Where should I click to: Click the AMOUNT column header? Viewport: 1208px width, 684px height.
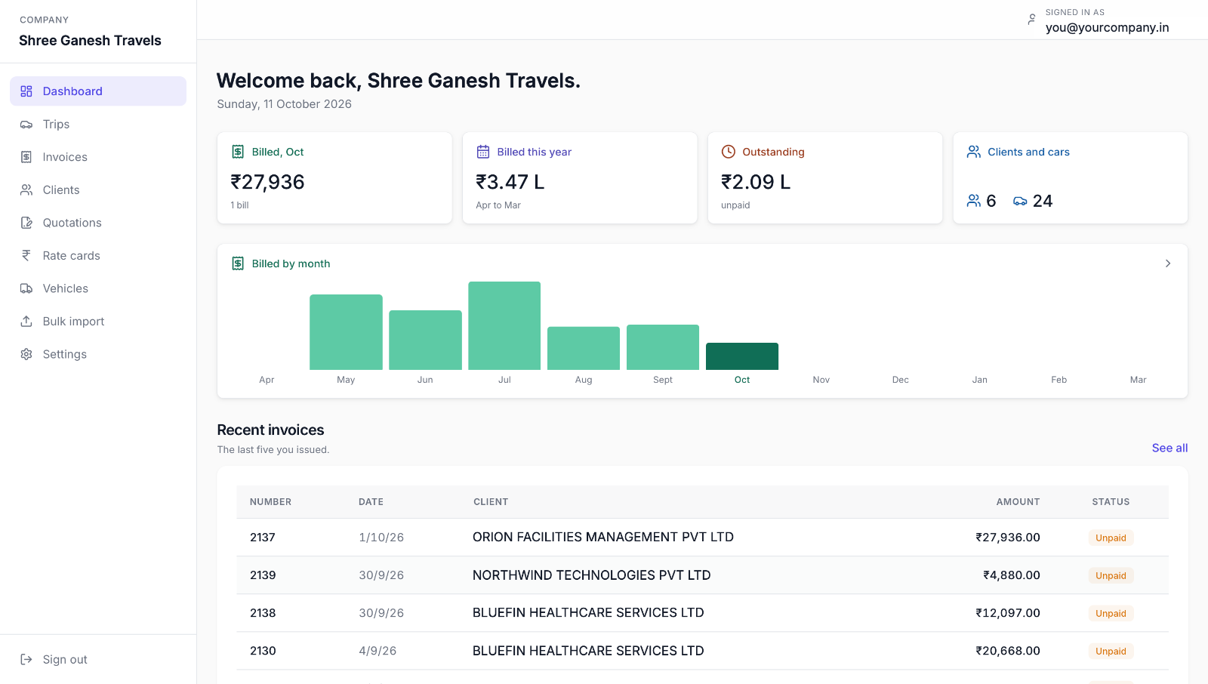[1018, 502]
